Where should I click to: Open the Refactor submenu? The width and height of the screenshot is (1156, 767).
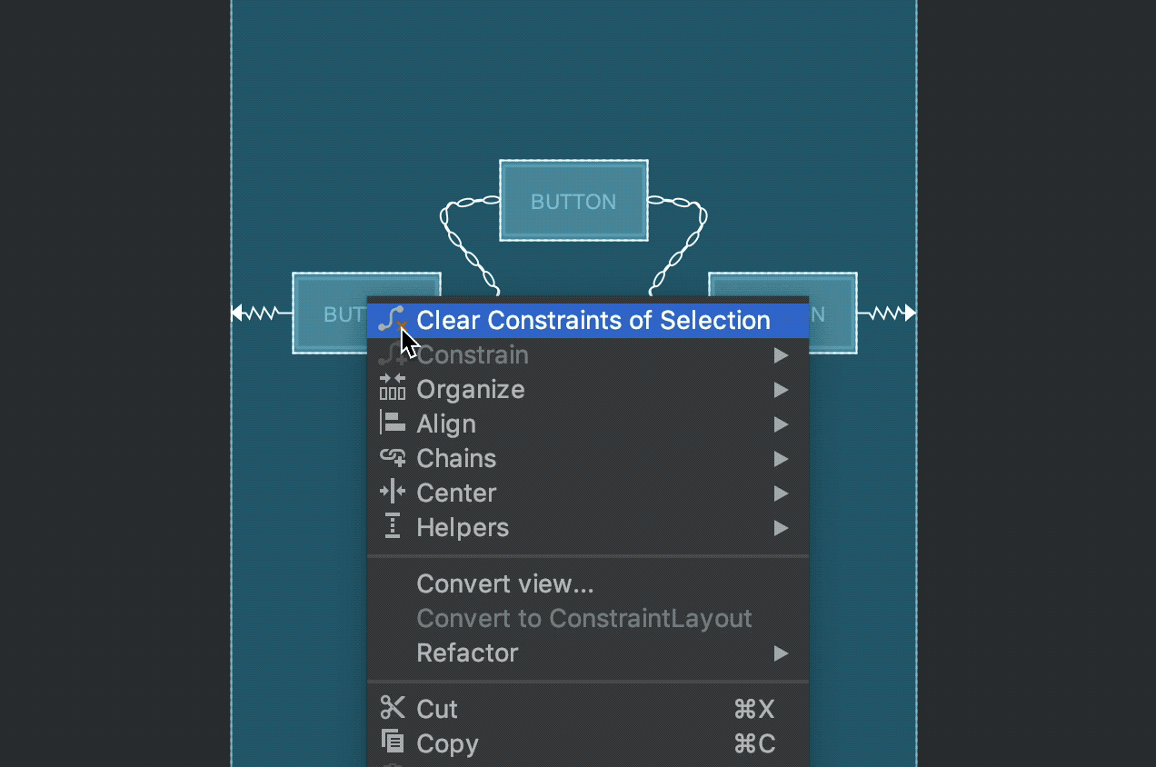point(781,652)
